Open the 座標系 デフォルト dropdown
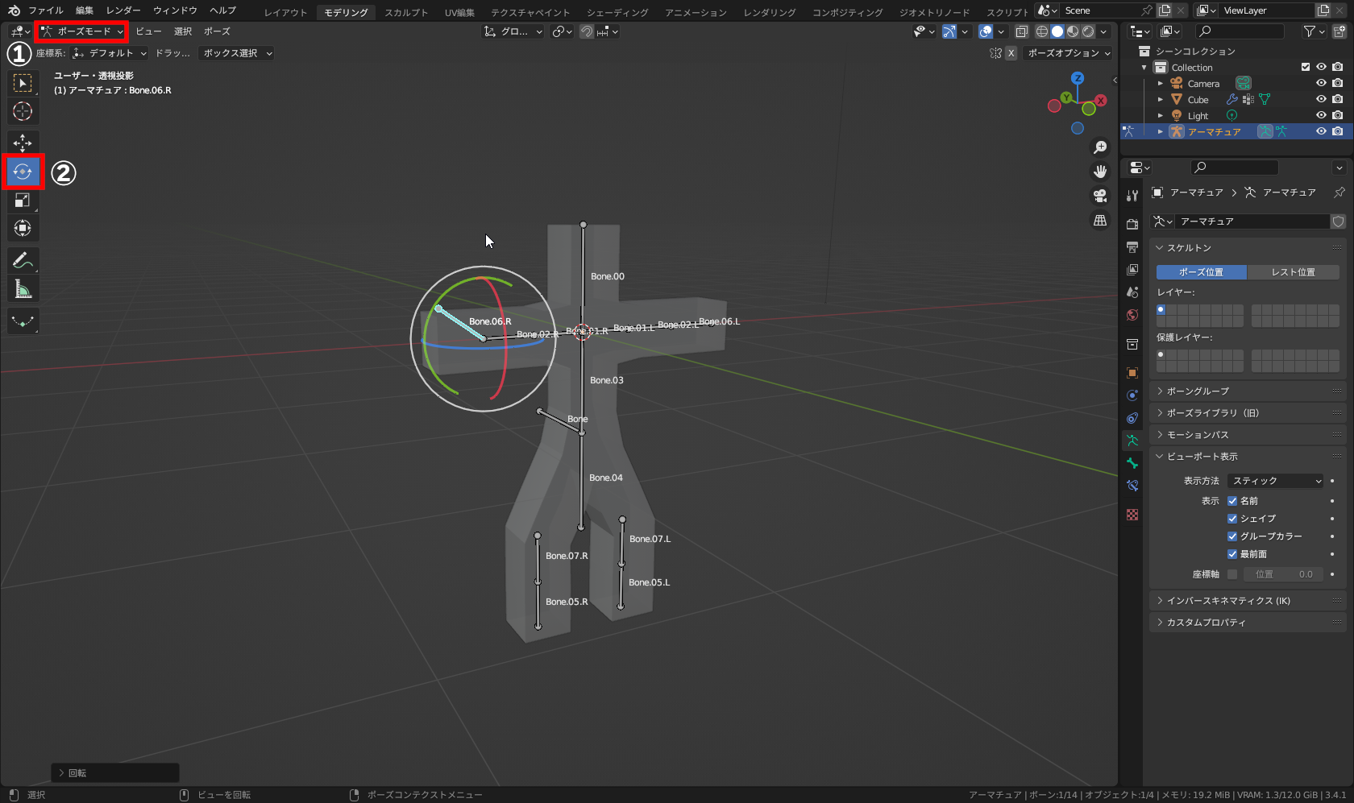Viewport: 1354px width, 803px height. (110, 53)
